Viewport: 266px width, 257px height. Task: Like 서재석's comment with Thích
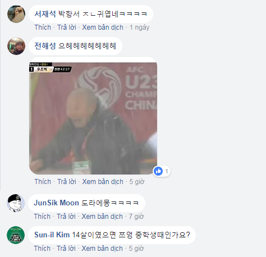click(x=43, y=27)
